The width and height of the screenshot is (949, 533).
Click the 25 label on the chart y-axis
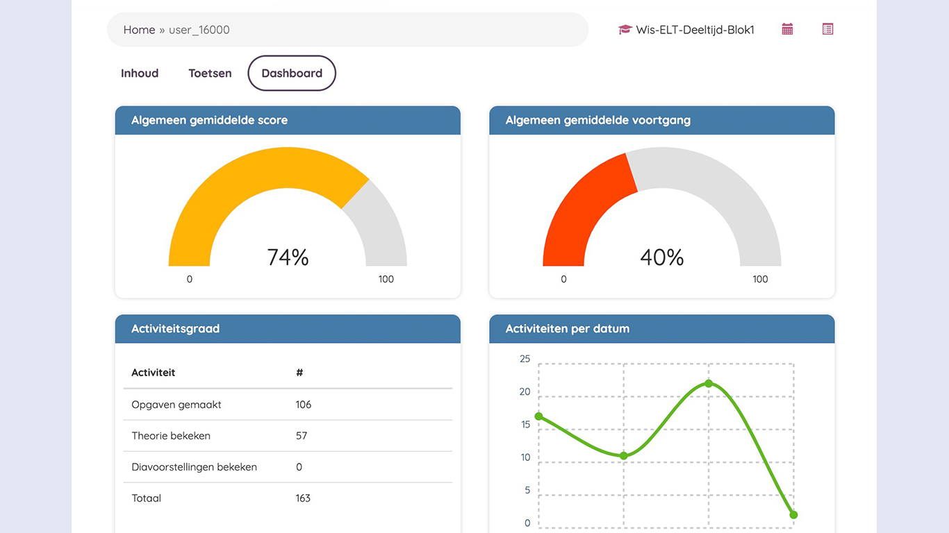click(525, 359)
